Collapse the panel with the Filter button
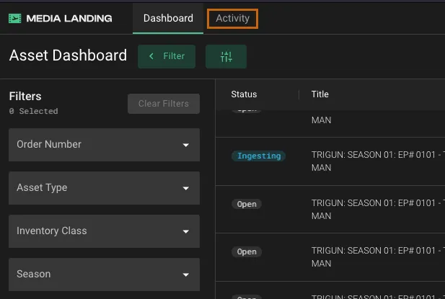This screenshot has width=445, height=299. tap(167, 56)
